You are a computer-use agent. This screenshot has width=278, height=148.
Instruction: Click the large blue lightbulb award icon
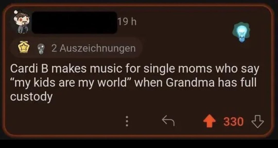[241, 33]
